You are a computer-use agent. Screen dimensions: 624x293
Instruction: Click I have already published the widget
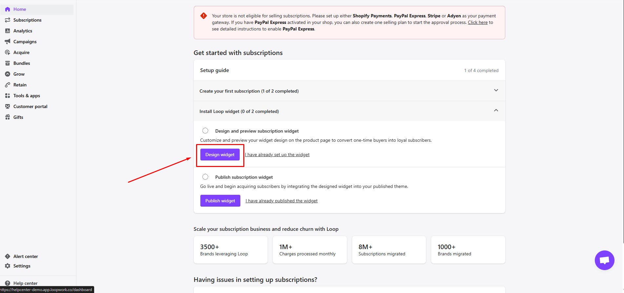click(x=281, y=201)
